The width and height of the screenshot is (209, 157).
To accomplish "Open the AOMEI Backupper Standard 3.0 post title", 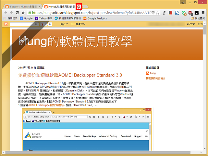I will pos(70,75).
